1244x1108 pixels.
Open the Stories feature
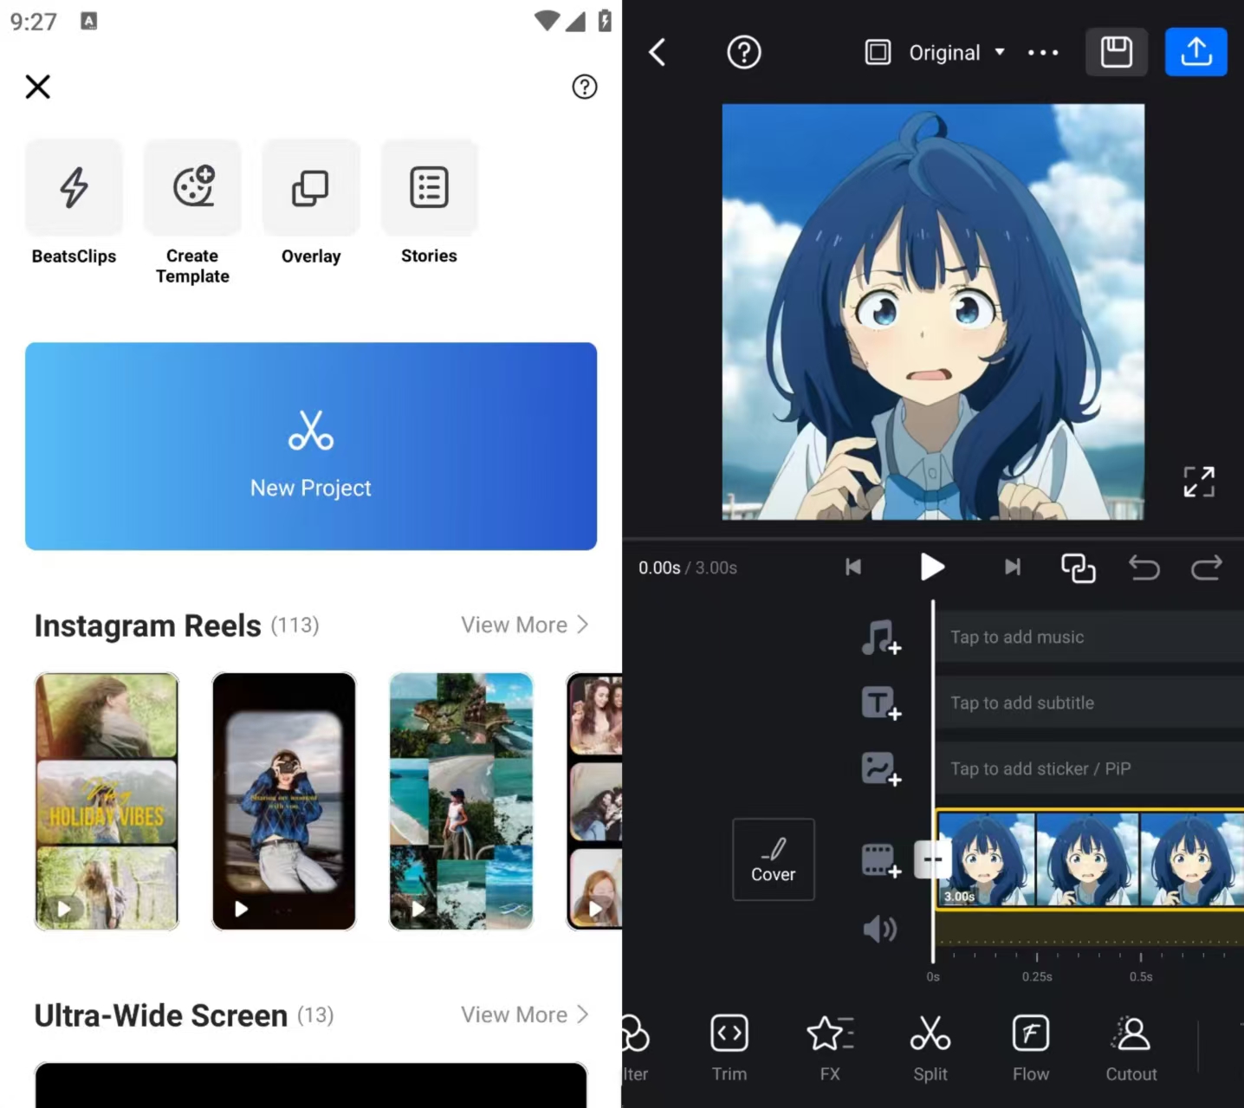pyautogui.click(x=429, y=188)
